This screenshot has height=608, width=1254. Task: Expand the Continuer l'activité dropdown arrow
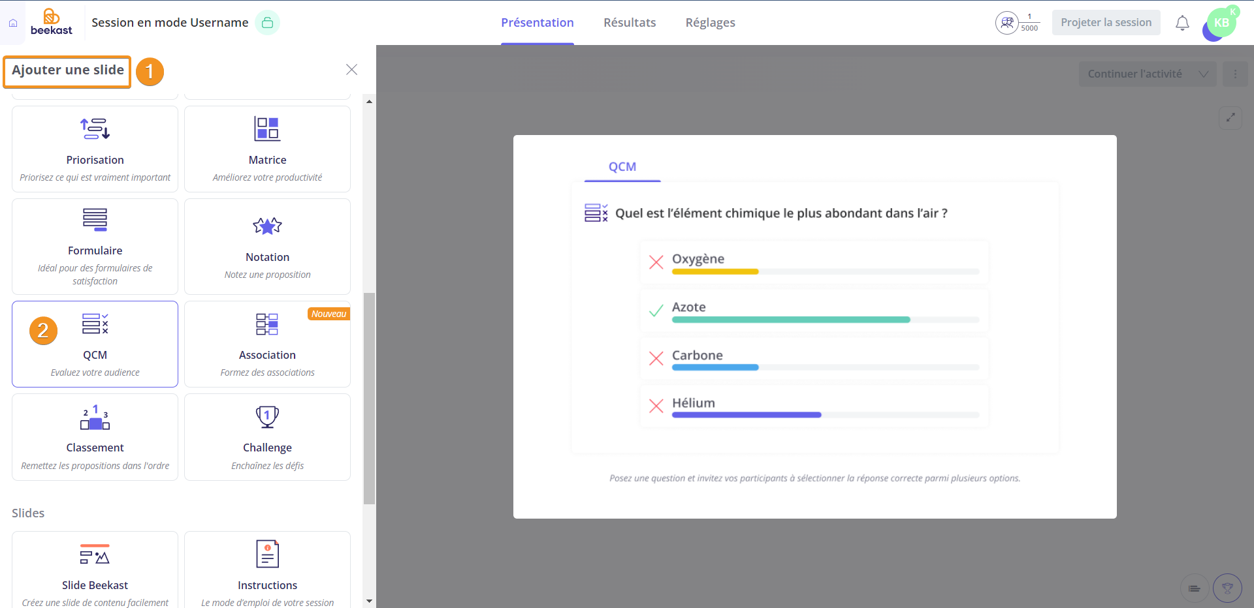pyautogui.click(x=1203, y=74)
